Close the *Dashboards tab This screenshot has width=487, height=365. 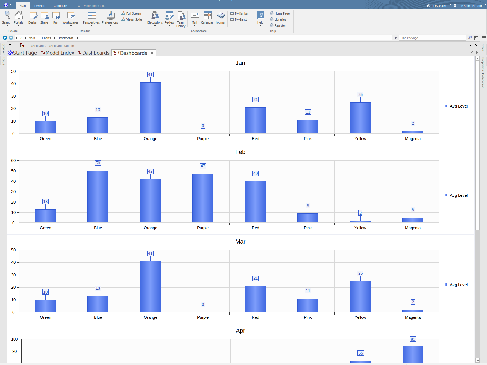coord(152,53)
